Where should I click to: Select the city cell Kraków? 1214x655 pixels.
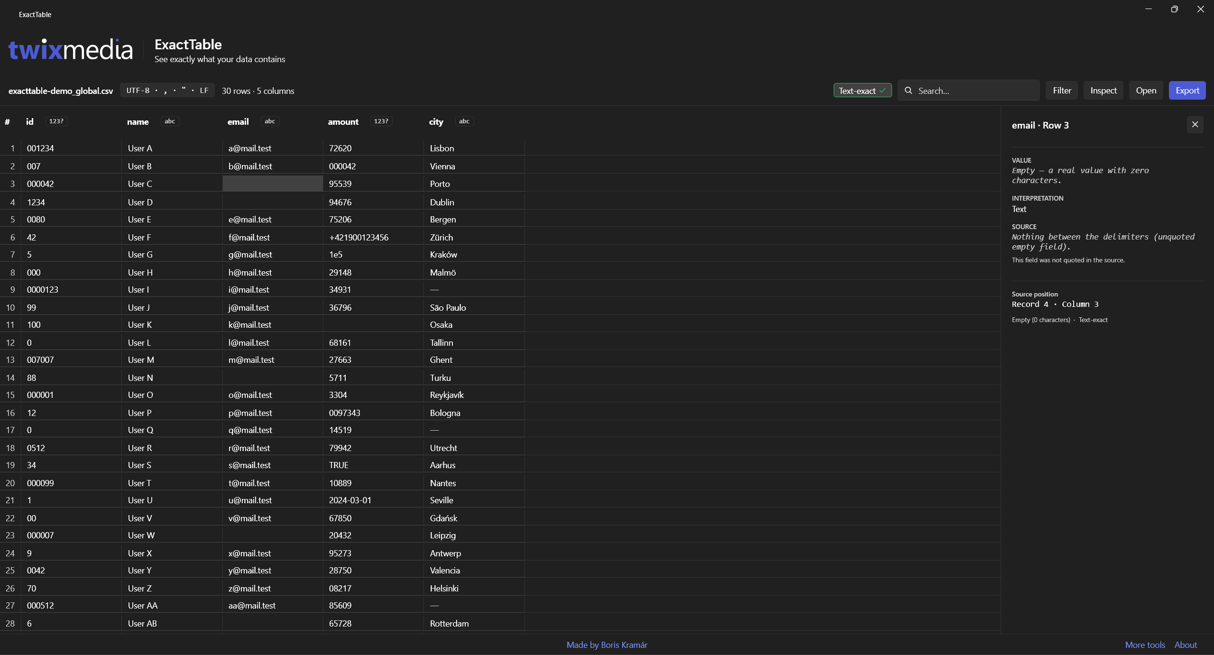tap(474, 254)
